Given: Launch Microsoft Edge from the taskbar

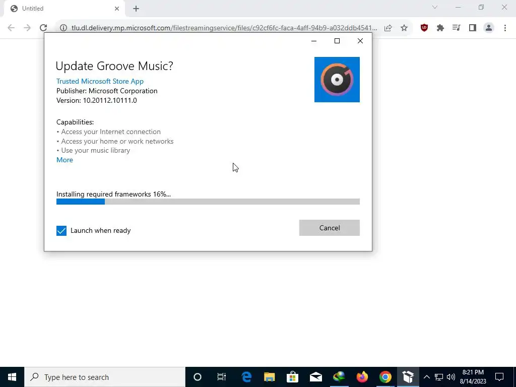Looking at the screenshot, I should pos(246,377).
